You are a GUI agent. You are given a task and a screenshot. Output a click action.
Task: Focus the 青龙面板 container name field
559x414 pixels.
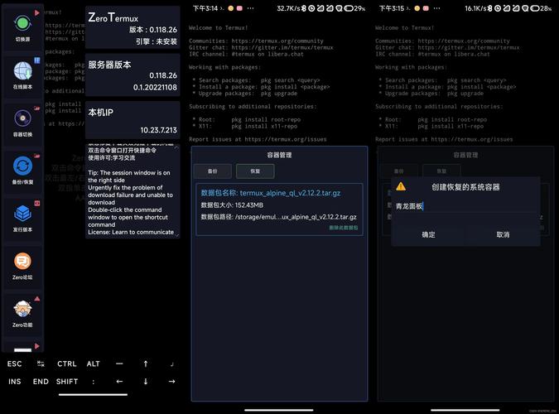[x=465, y=206]
